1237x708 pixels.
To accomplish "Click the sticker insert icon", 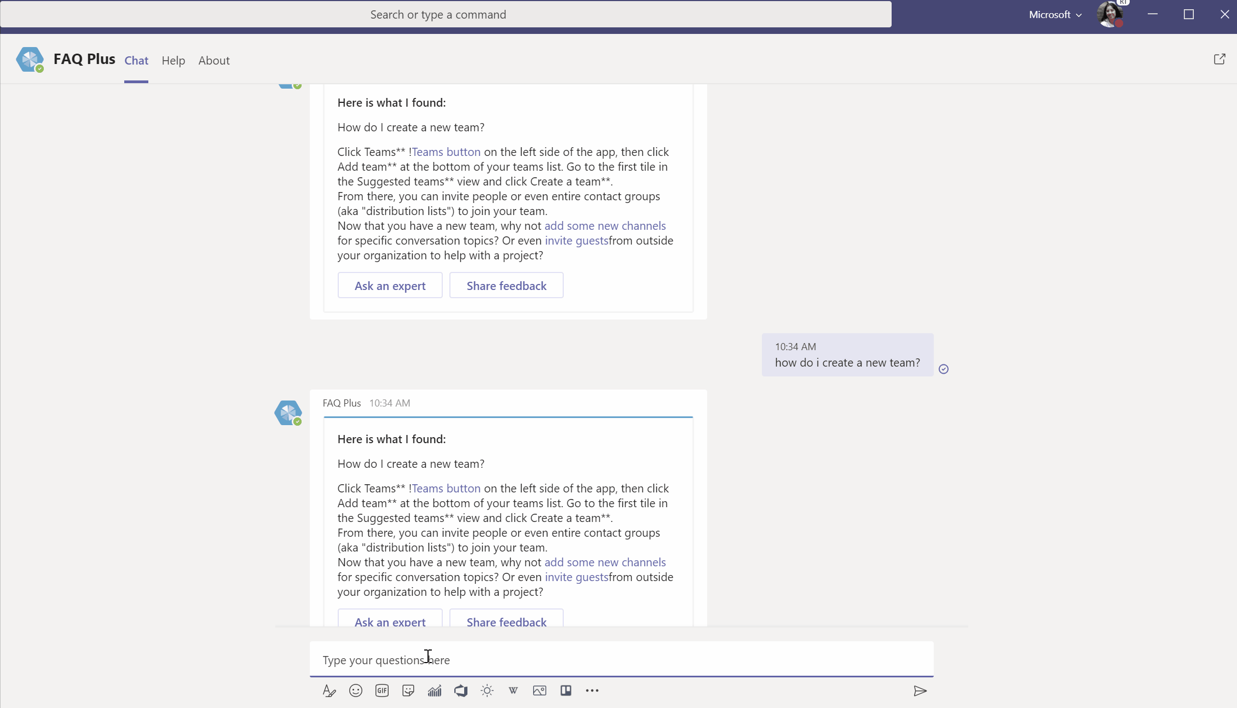I will tap(408, 690).
